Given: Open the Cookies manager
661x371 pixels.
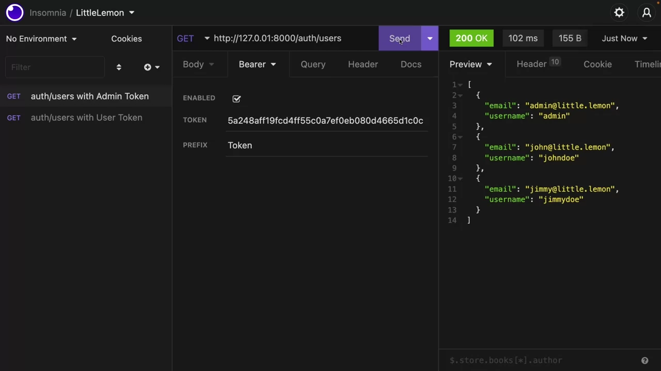Looking at the screenshot, I should [x=126, y=39].
